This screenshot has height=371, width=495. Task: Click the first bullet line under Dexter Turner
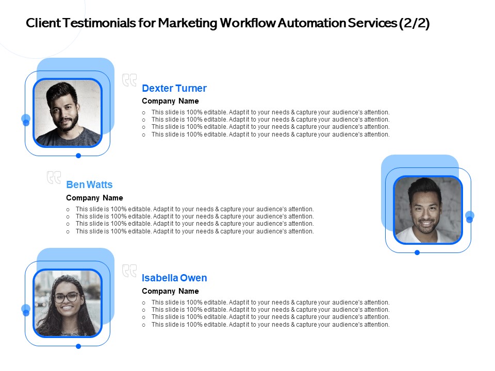tap(266, 112)
